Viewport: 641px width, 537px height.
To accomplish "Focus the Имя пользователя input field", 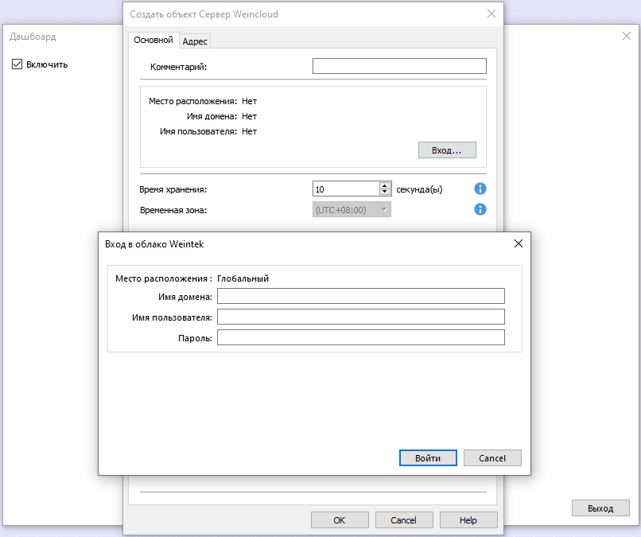I will (360, 317).
